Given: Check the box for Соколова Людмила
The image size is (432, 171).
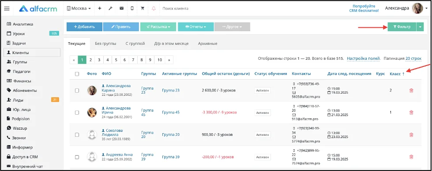Looking at the screenshot, I should tap(77, 135).
